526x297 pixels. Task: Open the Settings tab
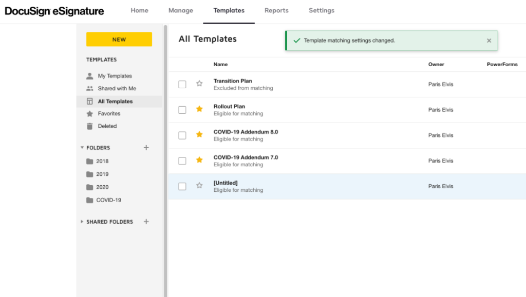tap(322, 10)
